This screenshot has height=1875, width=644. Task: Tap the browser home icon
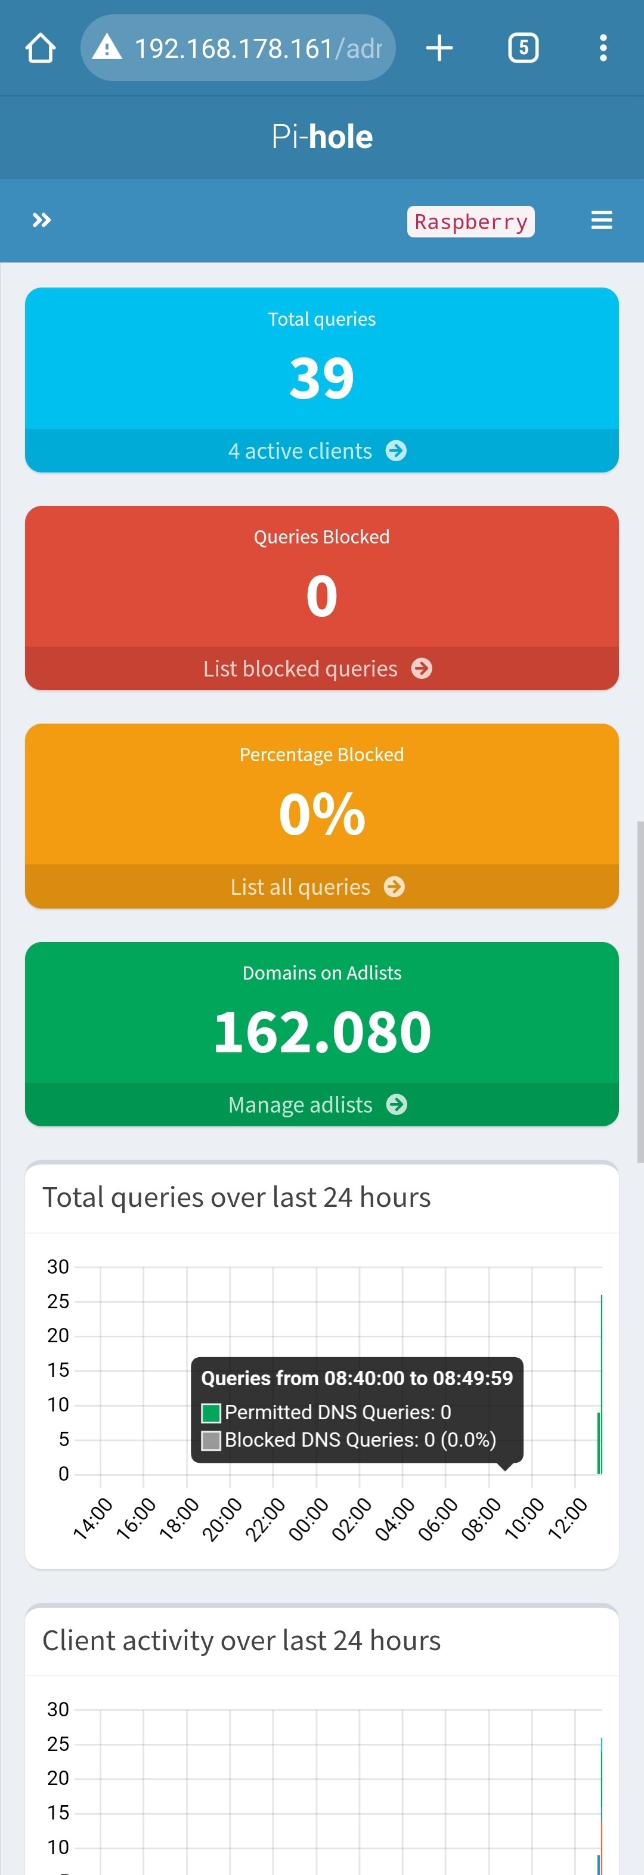(41, 49)
